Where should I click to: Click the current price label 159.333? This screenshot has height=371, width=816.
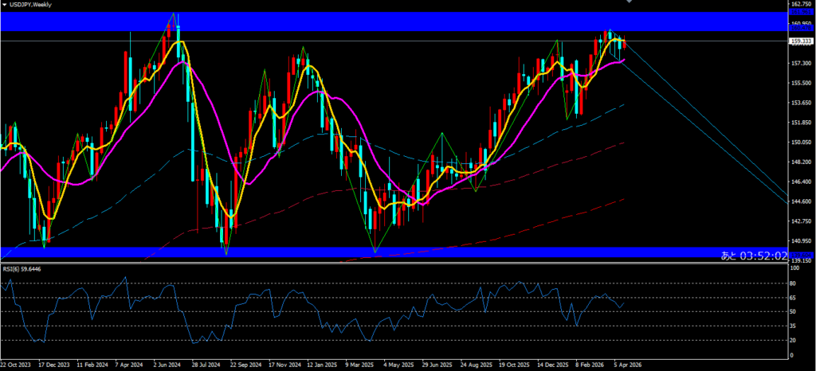point(799,41)
